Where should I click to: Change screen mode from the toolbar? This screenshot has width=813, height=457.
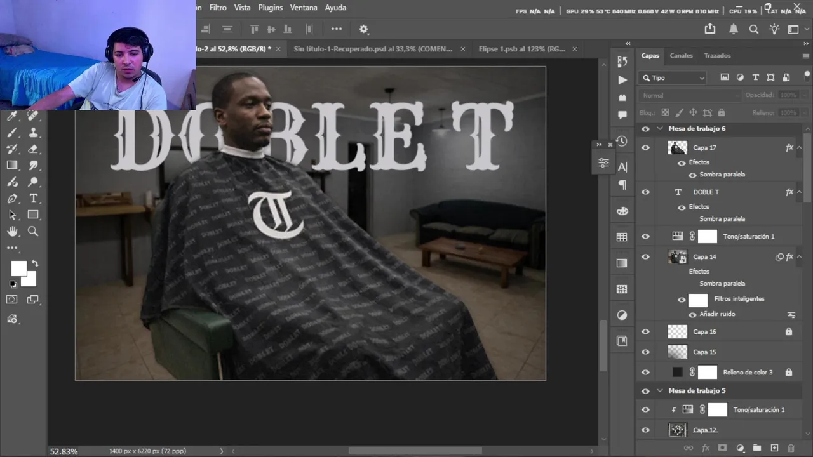tap(33, 300)
